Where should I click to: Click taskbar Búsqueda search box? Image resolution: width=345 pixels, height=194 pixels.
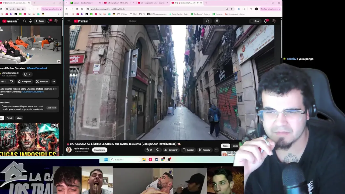click(125, 160)
